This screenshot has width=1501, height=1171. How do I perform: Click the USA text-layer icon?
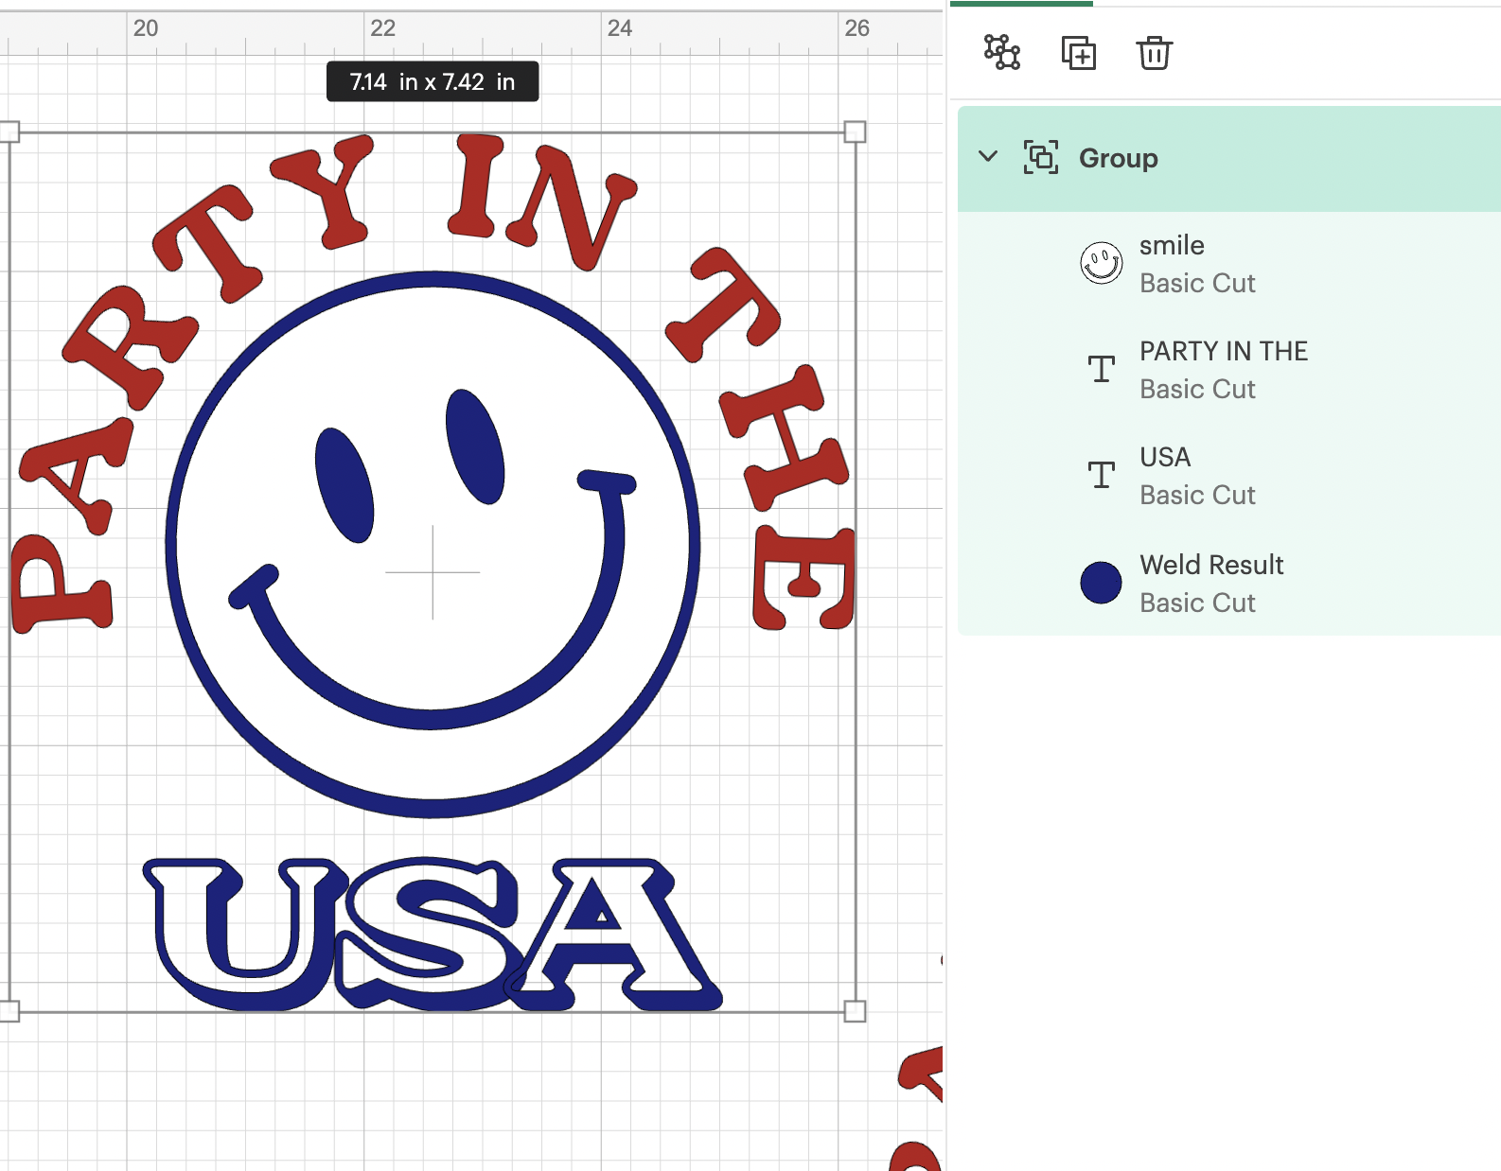1101,475
